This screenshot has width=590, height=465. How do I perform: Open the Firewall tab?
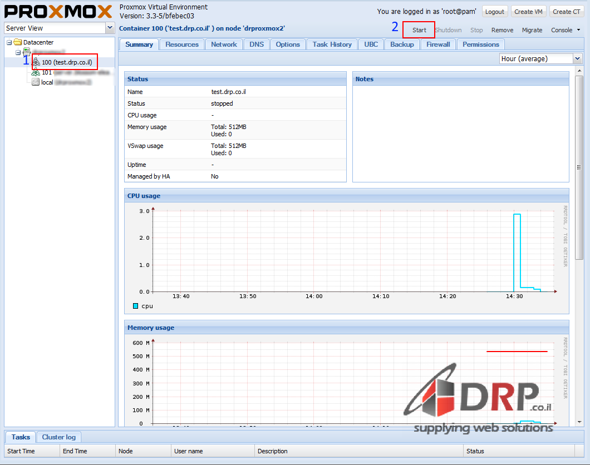click(438, 44)
